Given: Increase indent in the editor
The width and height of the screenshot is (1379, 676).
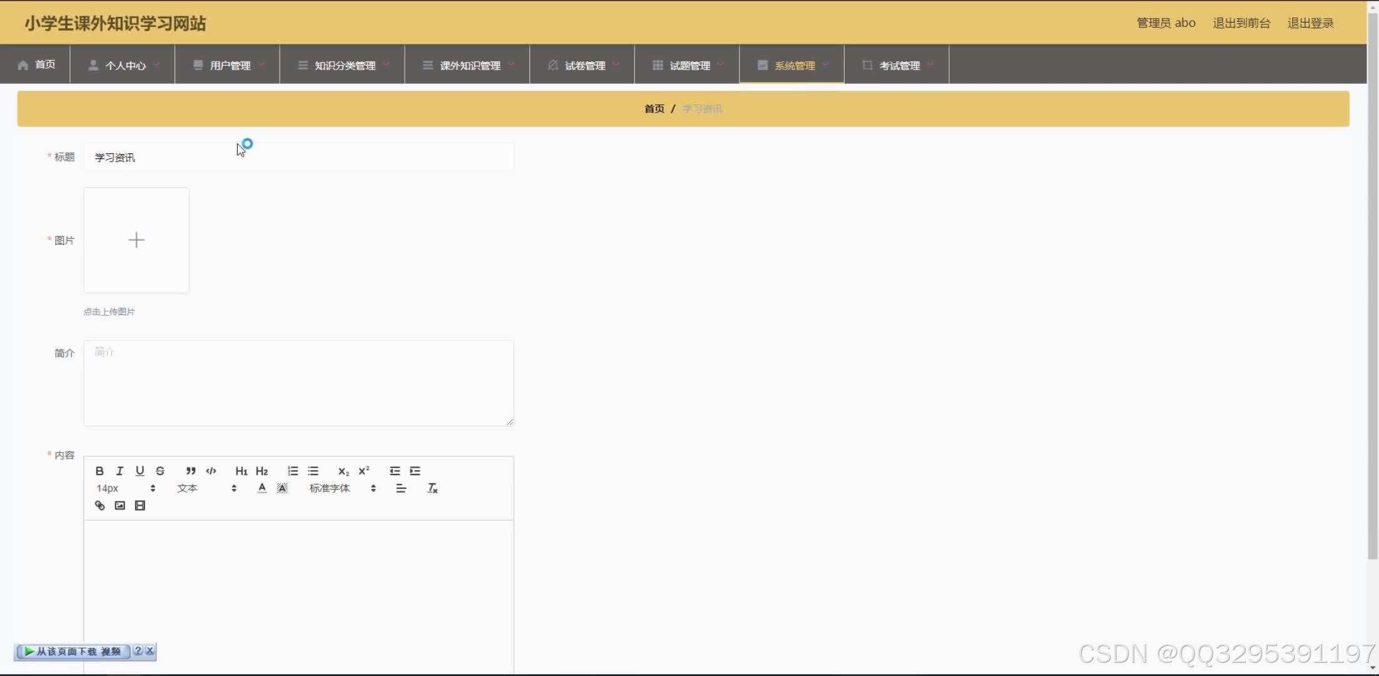Looking at the screenshot, I should [415, 471].
